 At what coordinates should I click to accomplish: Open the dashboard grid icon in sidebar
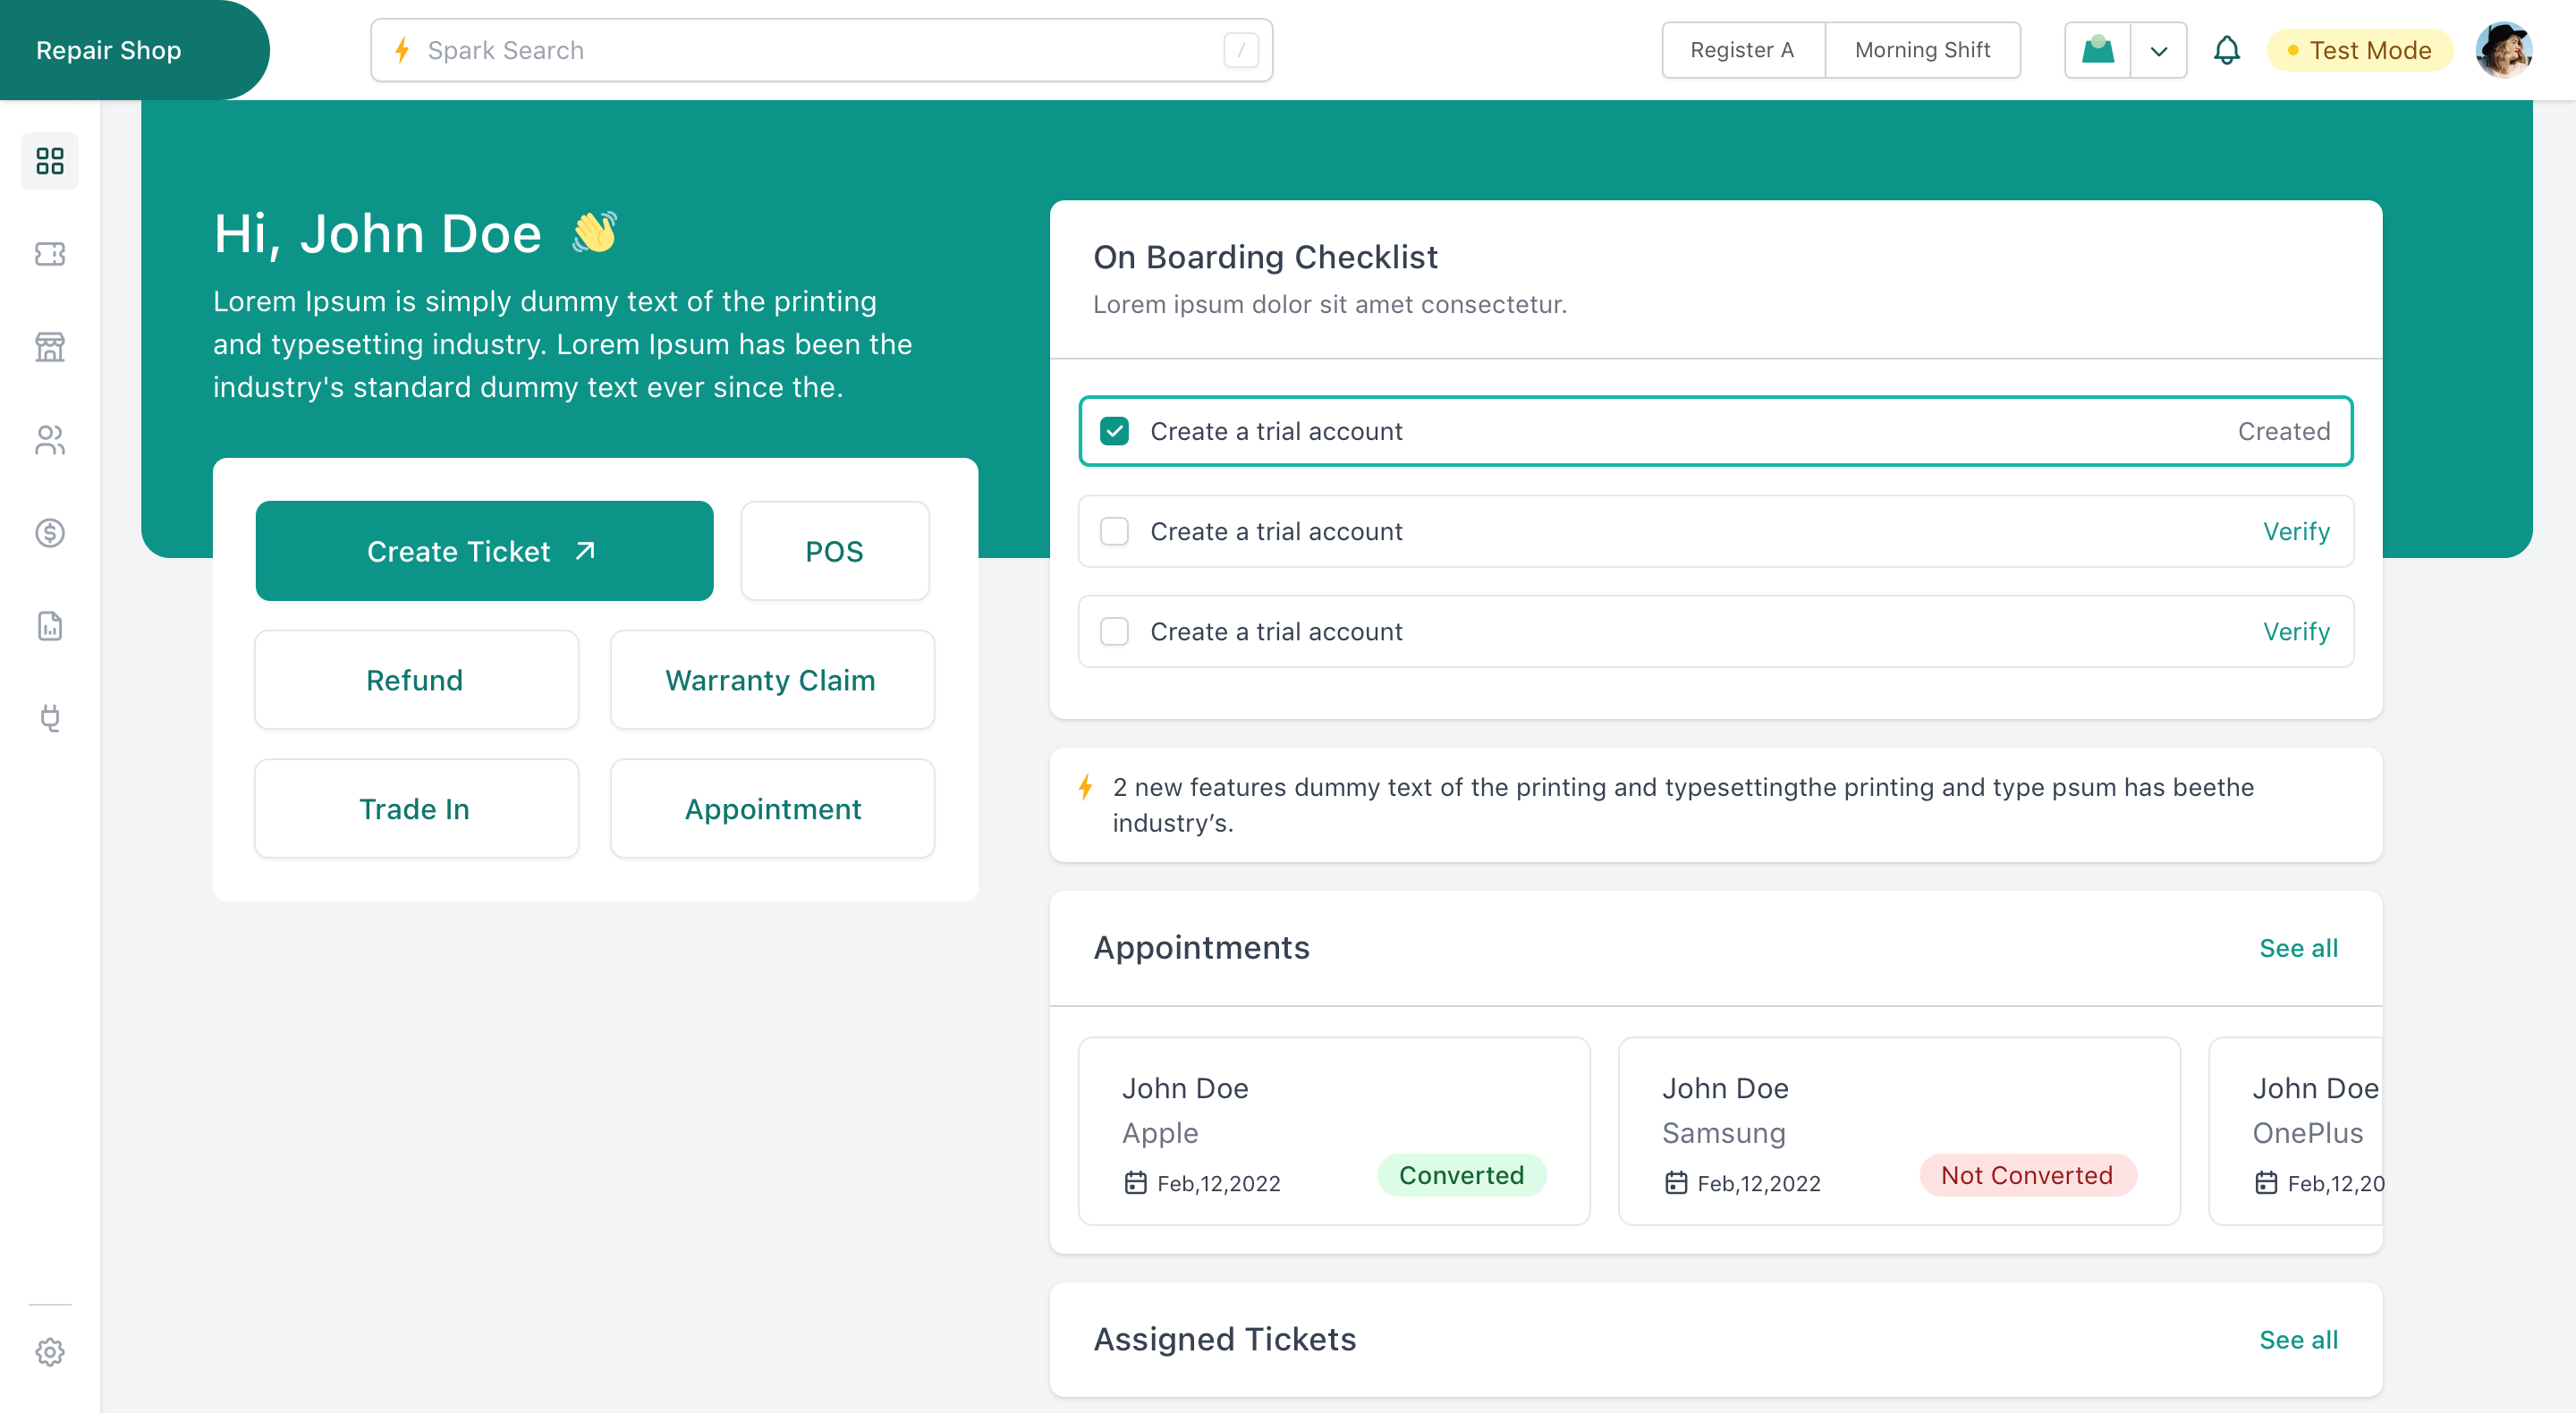tap(50, 161)
